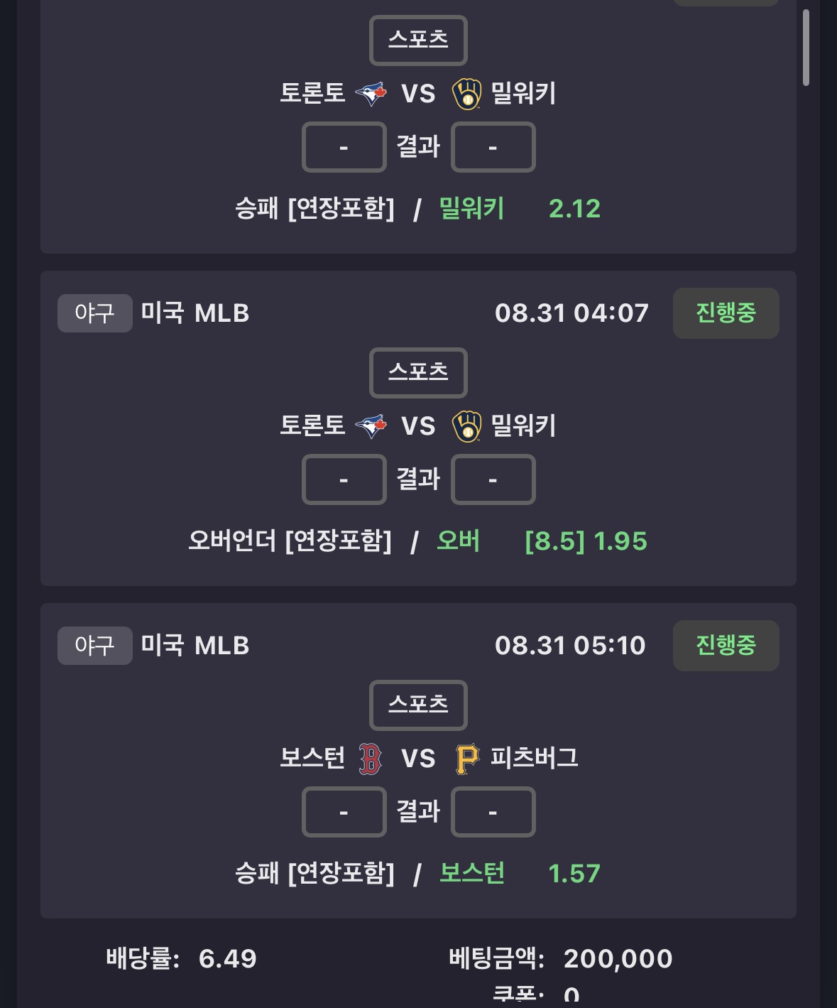Click the 진행중 status badge for Boston game

pos(726,646)
